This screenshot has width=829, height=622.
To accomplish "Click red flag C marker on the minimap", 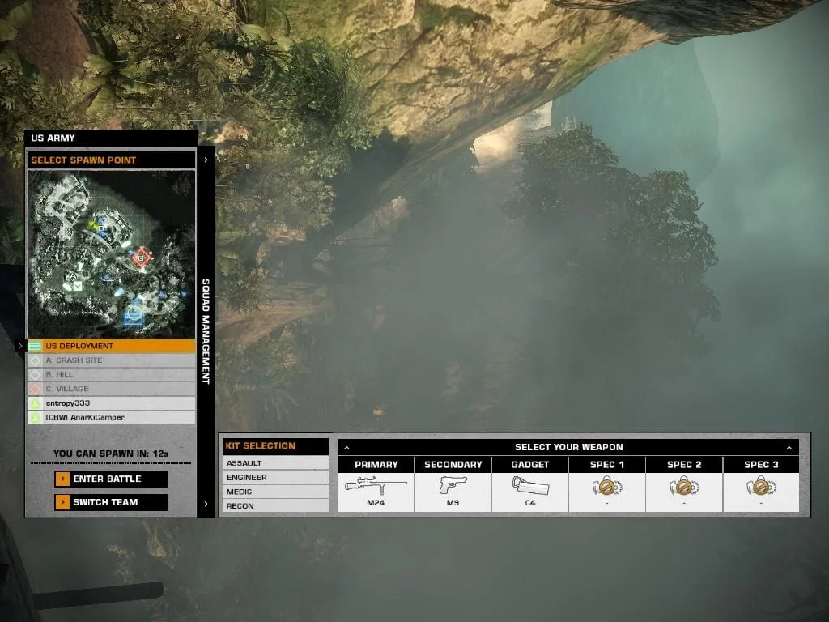I will point(141,258).
